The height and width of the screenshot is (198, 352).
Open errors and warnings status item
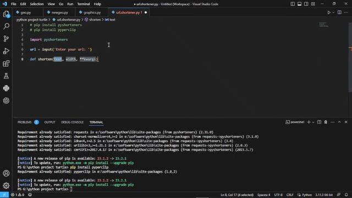[18, 195]
